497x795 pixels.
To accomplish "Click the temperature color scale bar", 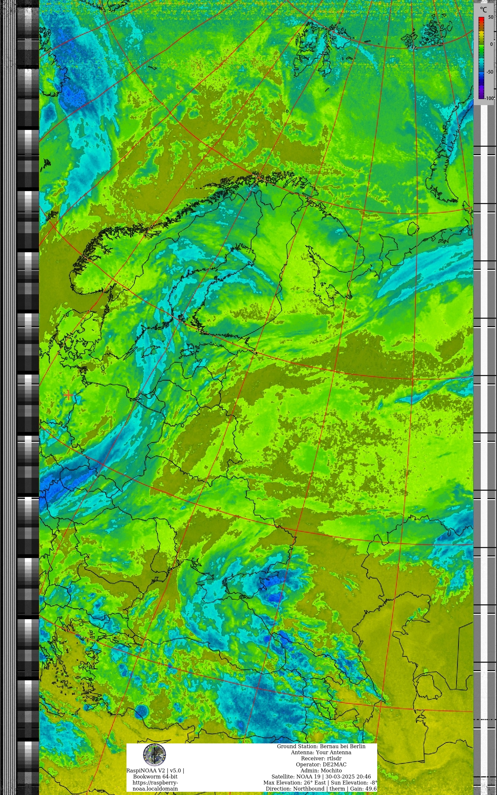I will pyautogui.click(x=481, y=58).
